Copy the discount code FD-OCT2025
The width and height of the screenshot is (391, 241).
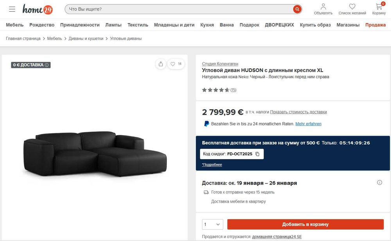[257, 154]
